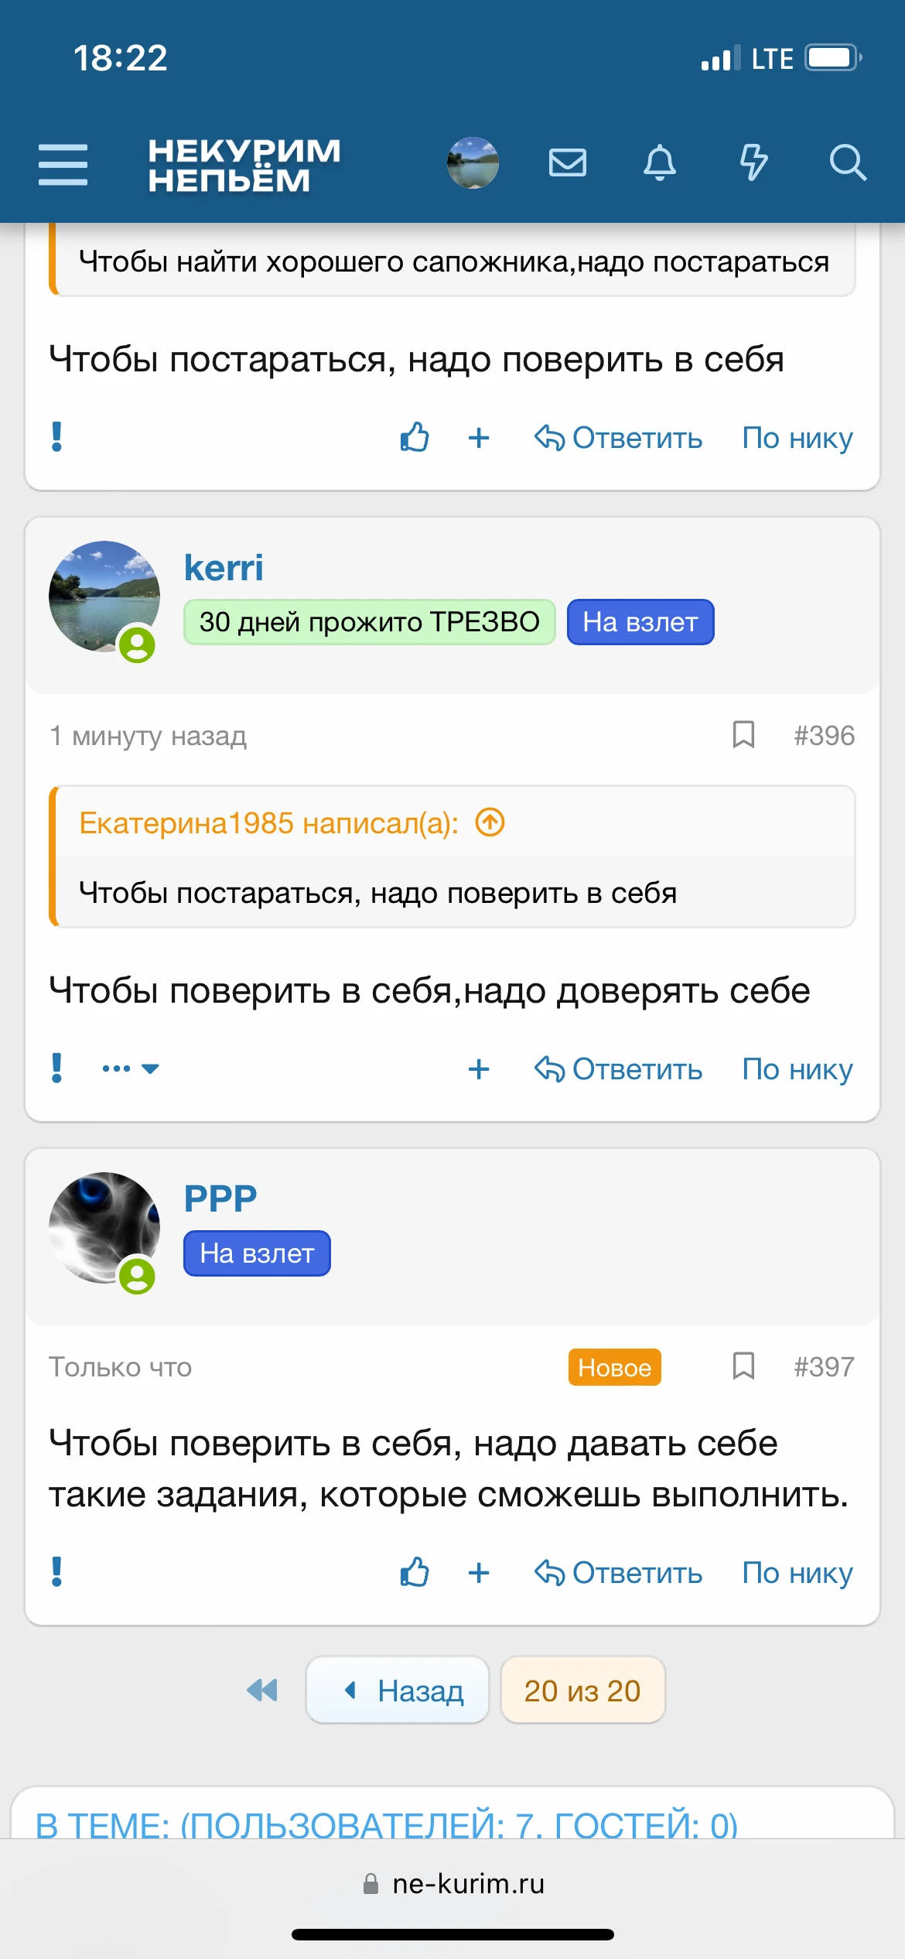Open account menu via header avatar
905x1959 pixels.
[473, 163]
